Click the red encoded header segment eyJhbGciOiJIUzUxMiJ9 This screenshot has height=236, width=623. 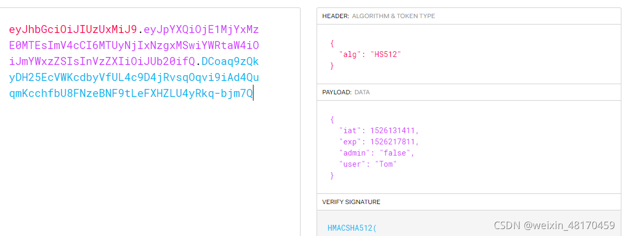[x=73, y=30]
